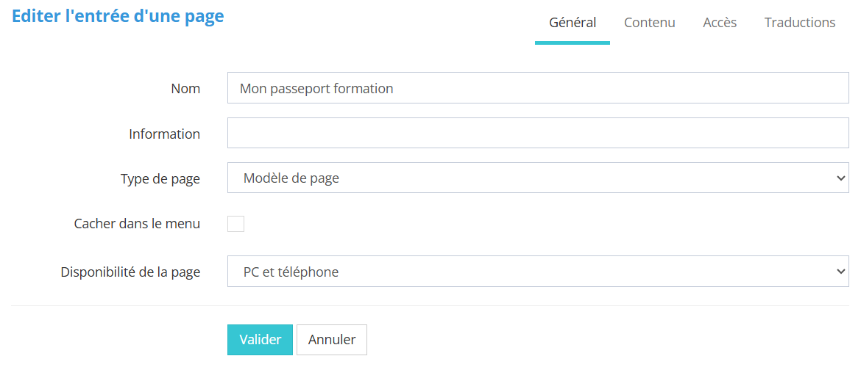Open the Type de page dropdown
The height and width of the screenshot is (367, 861).
pyautogui.click(x=538, y=178)
